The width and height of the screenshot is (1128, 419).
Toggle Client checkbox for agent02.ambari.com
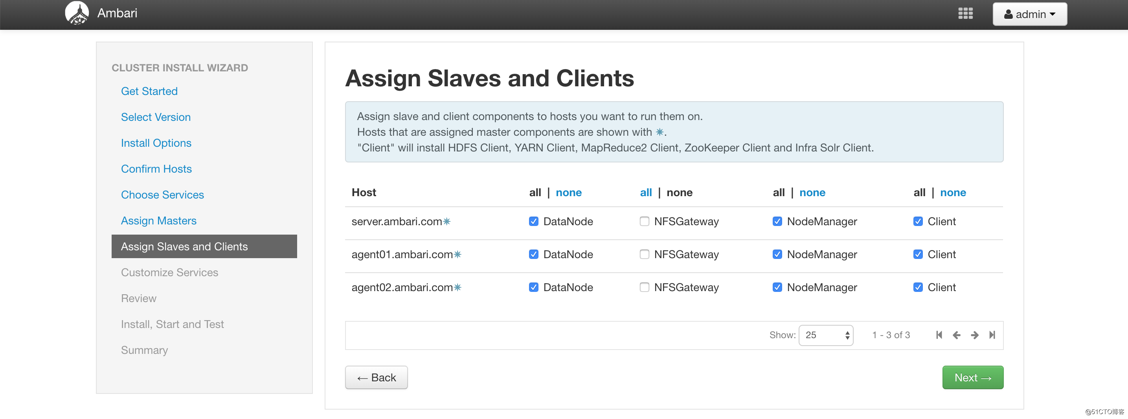coord(918,287)
